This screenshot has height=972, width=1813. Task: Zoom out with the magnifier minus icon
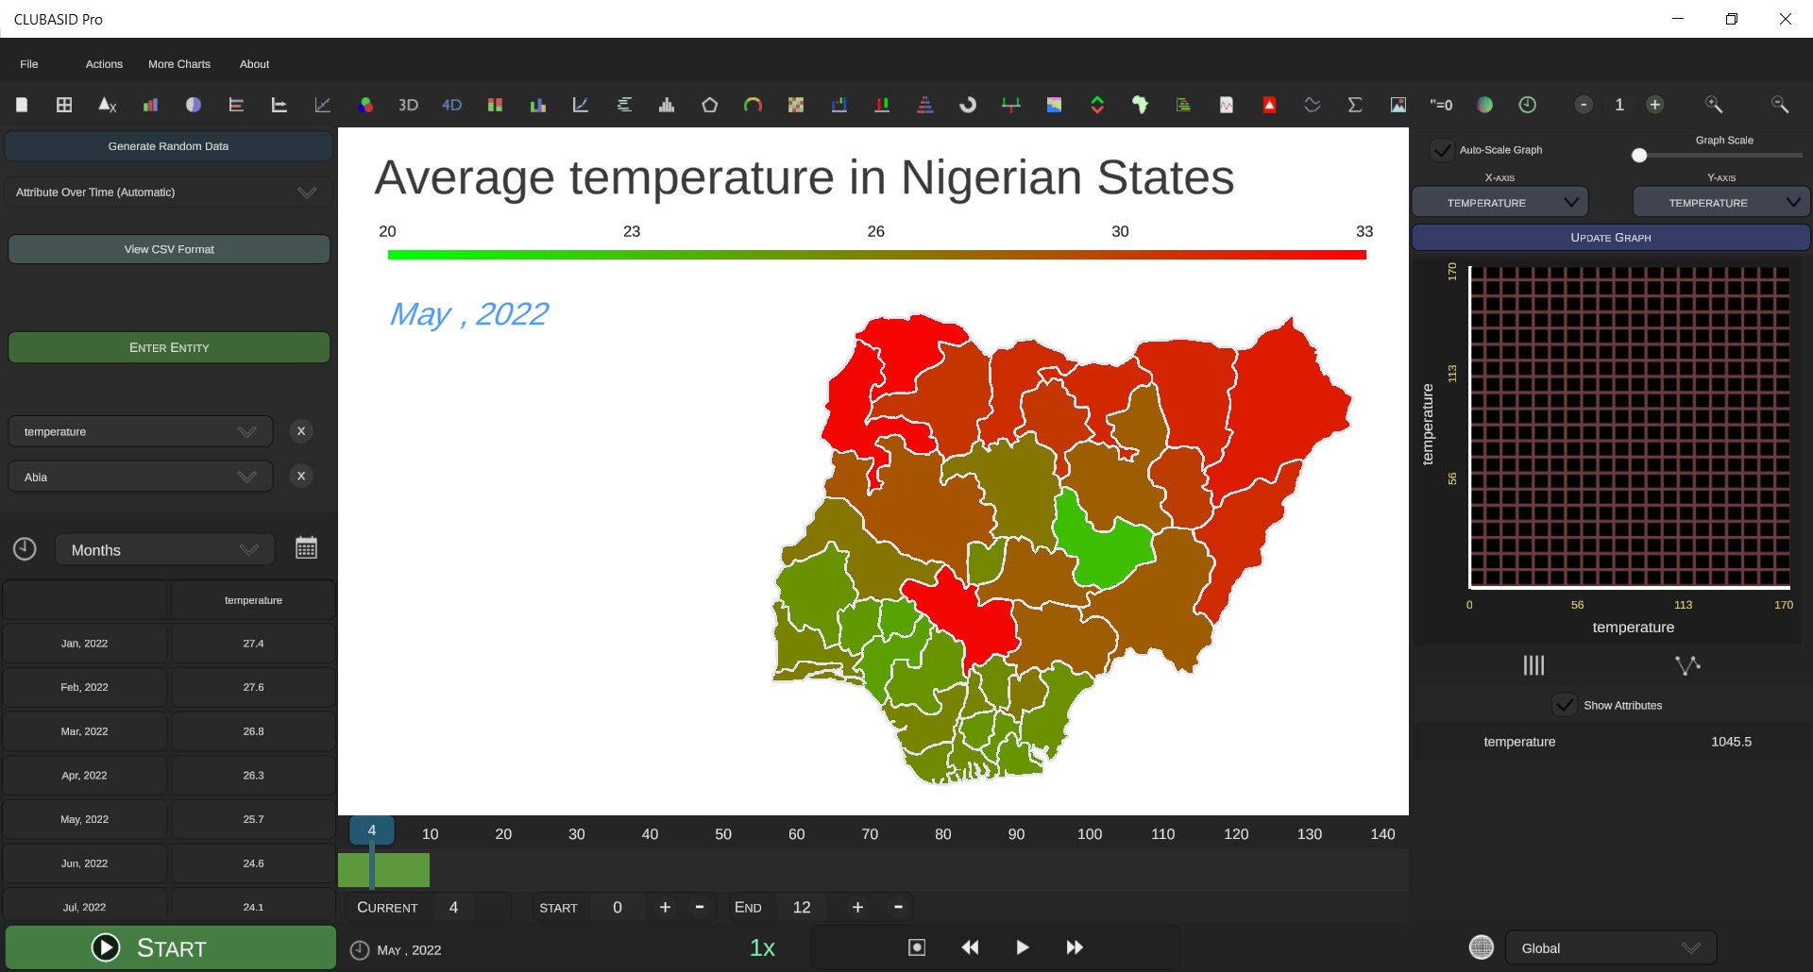tap(1779, 105)
